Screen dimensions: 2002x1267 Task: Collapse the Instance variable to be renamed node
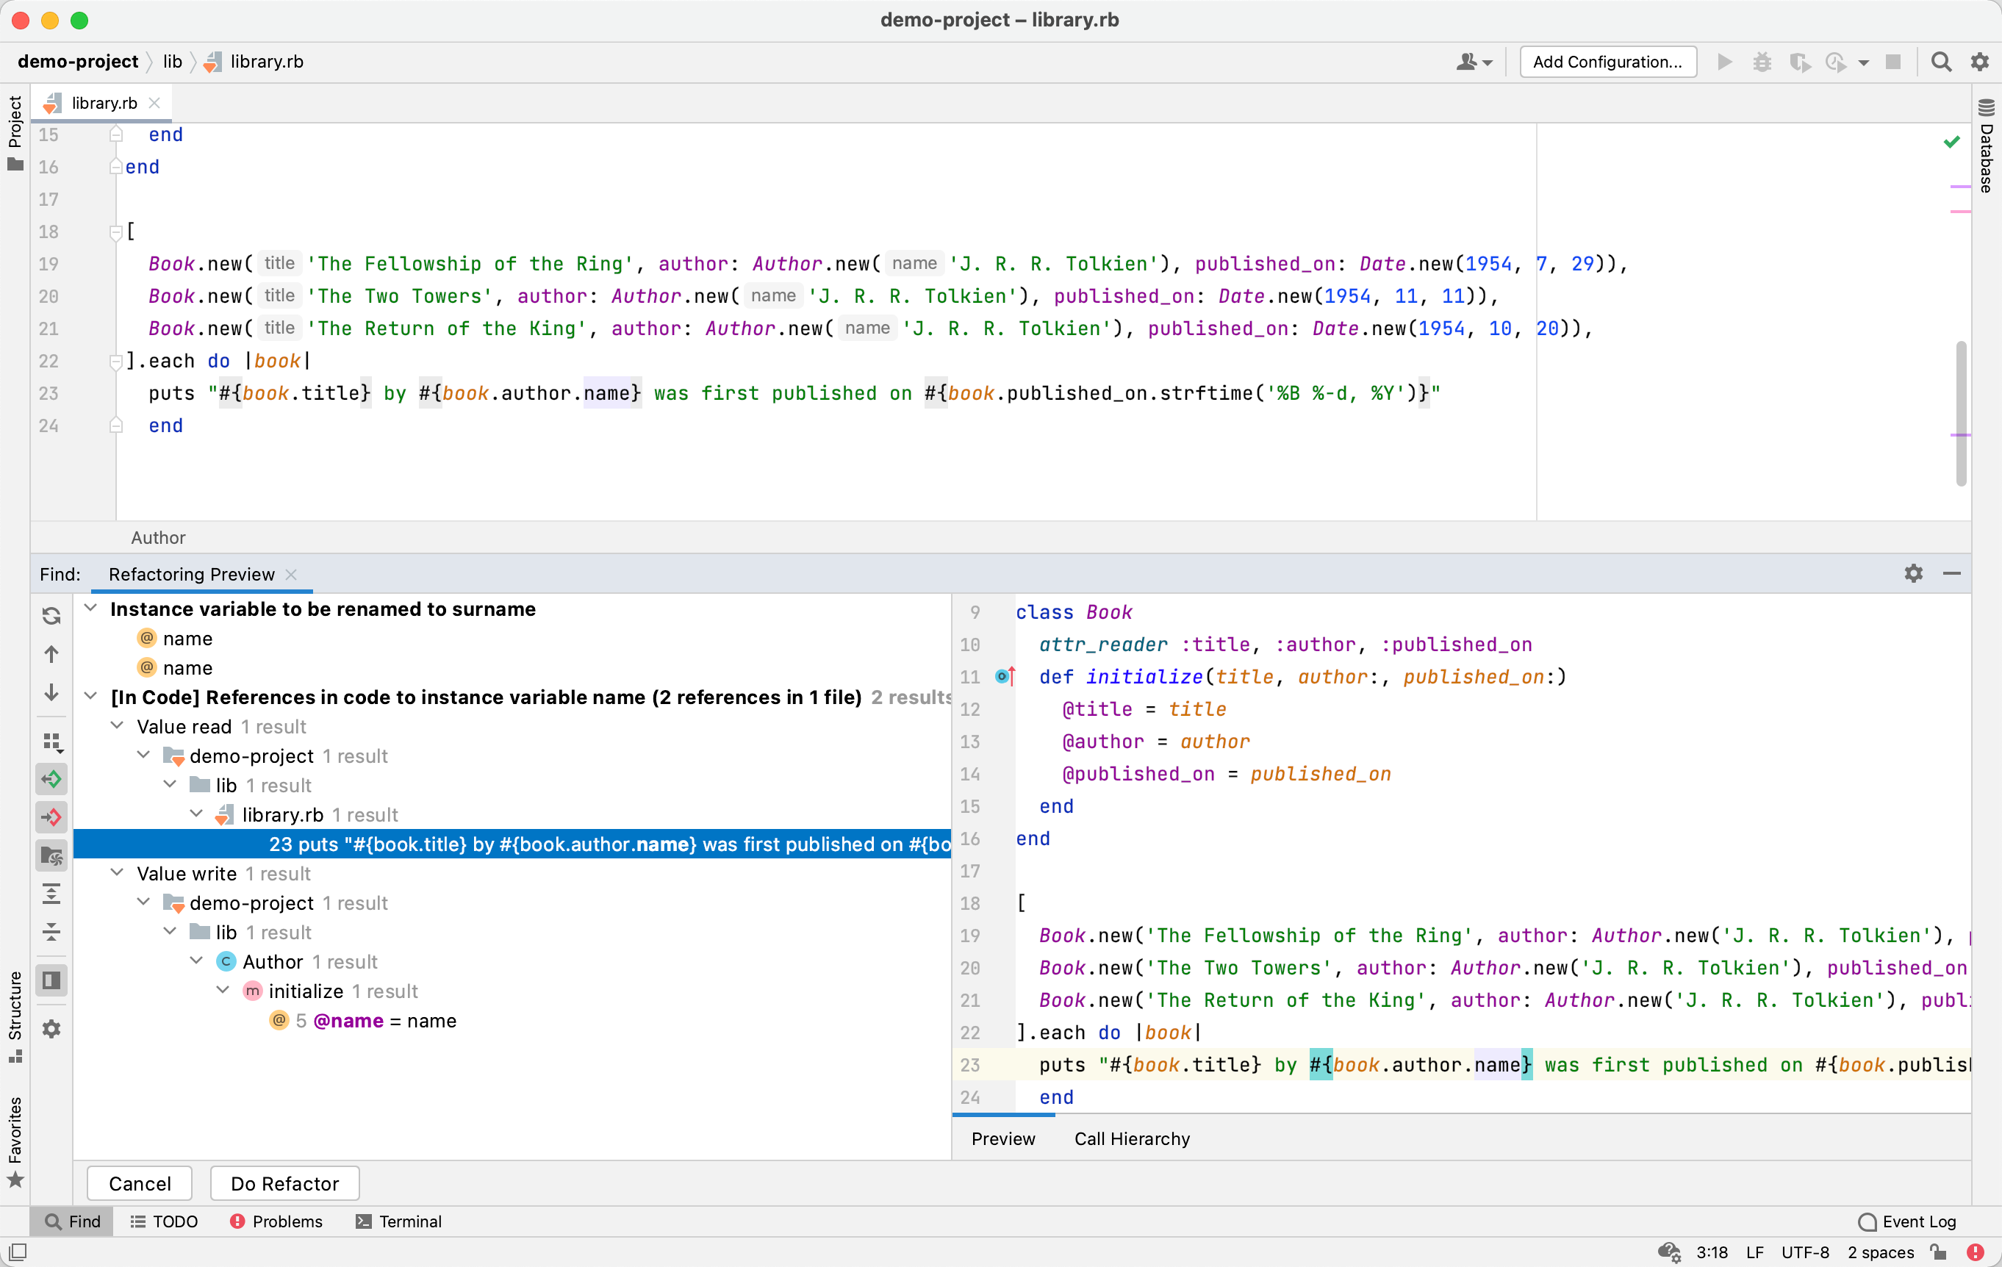(91, 609)
